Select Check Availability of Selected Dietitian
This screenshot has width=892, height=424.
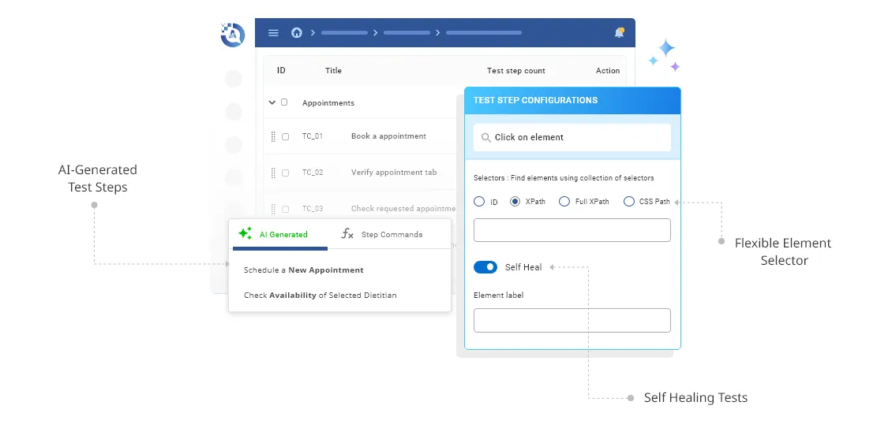coord(320,296)
